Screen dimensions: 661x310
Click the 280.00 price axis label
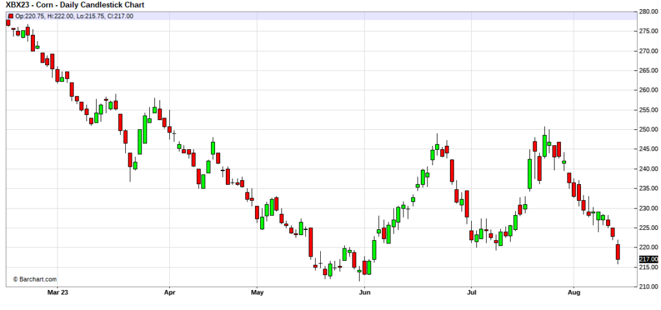point(649,12)
